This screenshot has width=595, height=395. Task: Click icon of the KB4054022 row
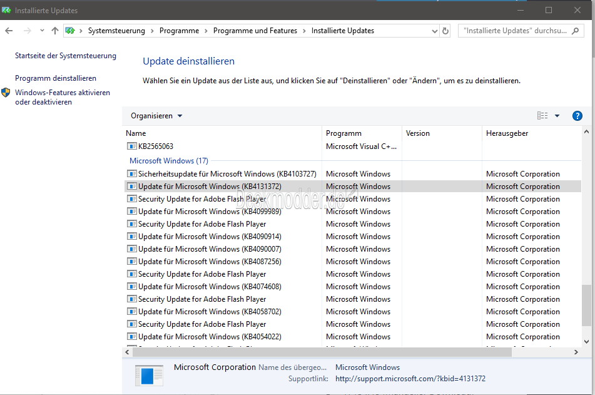[131, 337]
